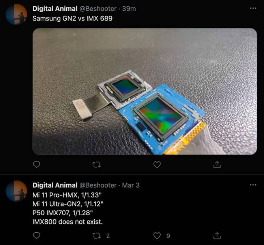Open the tweet text 'IMX800 does not exist.'

click(x=67, y=222)
